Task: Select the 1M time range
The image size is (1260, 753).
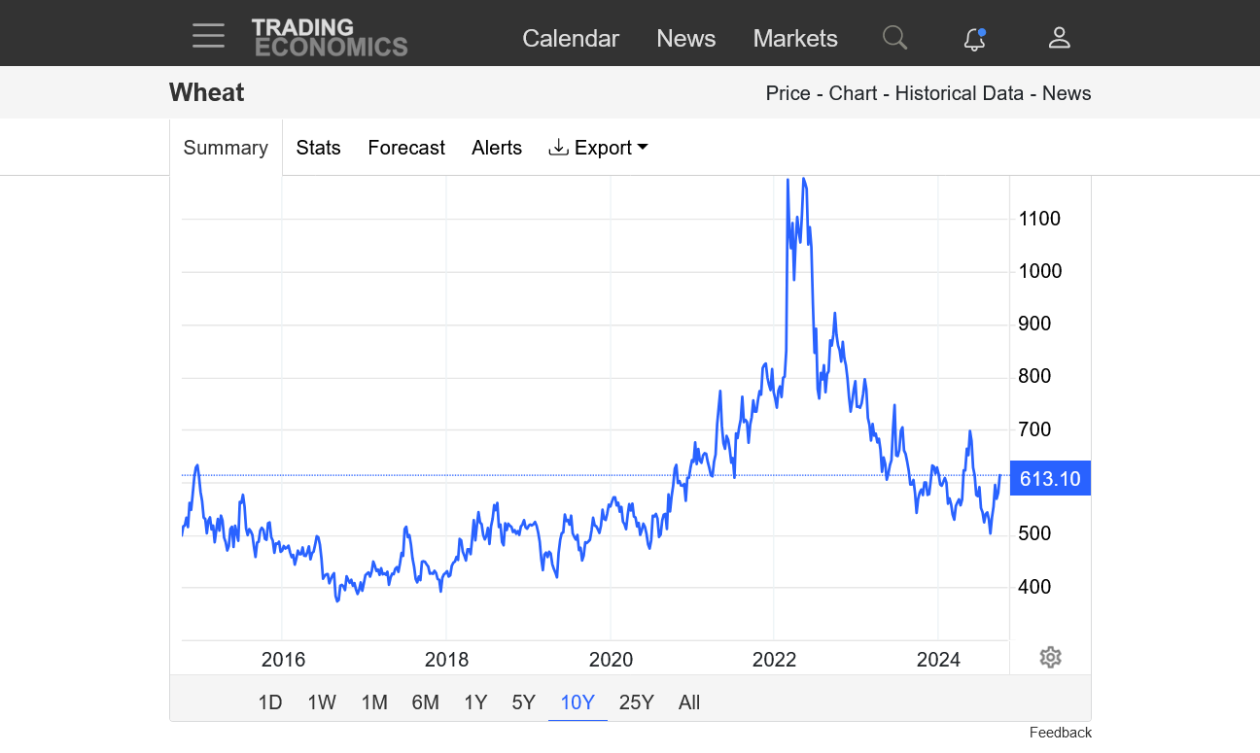Action: tap(374, 702)
